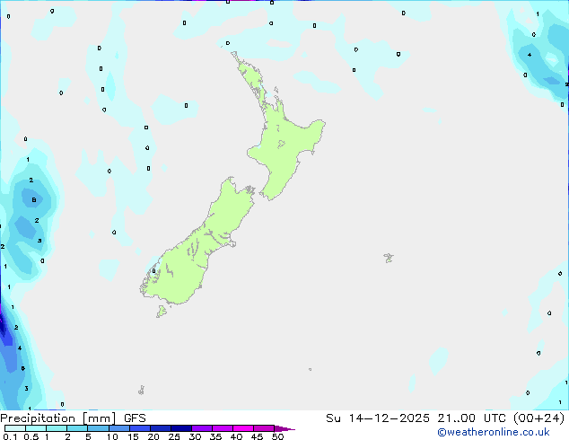Click the 10–15 mm legend swatch
The width and height of the screenshot is (569, 440).
coord(118,428)
